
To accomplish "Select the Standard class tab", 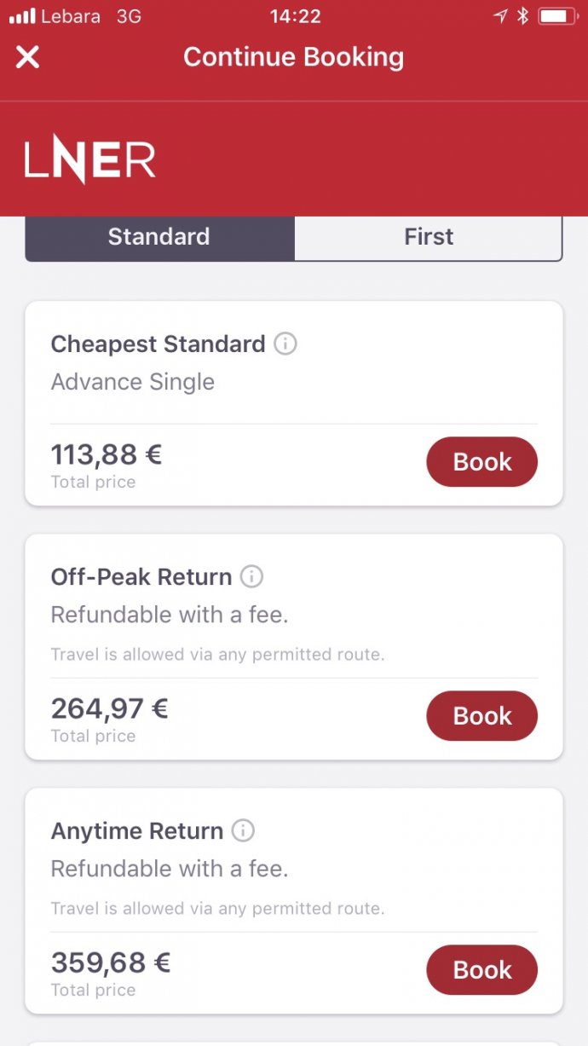I will [159, 237].
